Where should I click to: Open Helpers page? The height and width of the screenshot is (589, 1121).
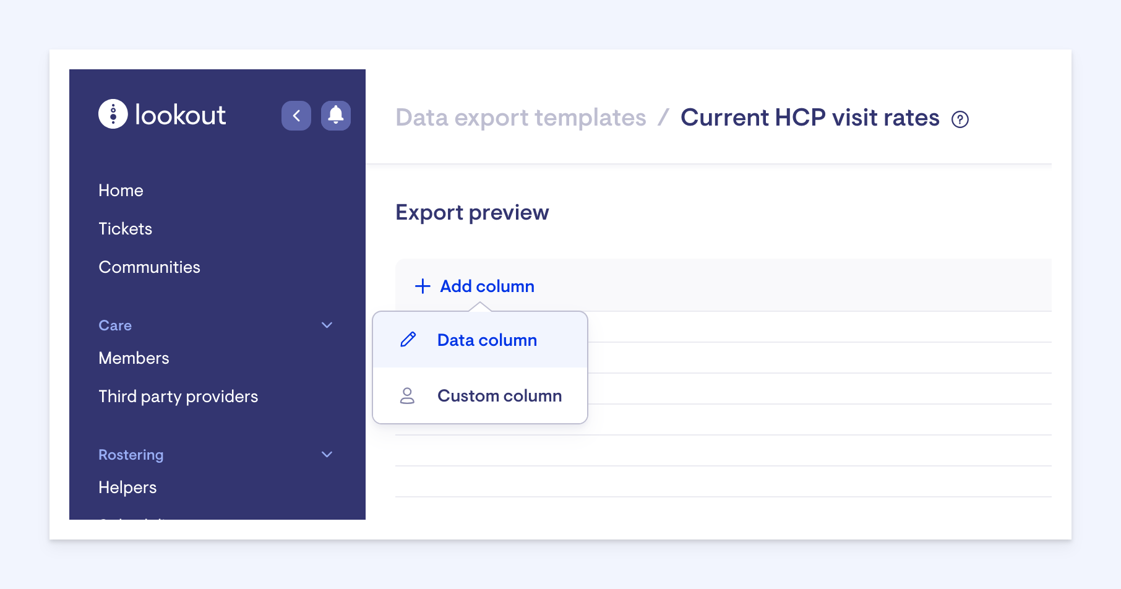127,488
